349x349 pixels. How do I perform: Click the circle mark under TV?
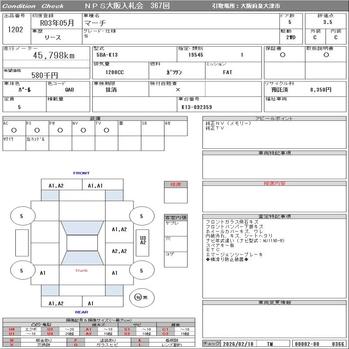tap(106, 130)
